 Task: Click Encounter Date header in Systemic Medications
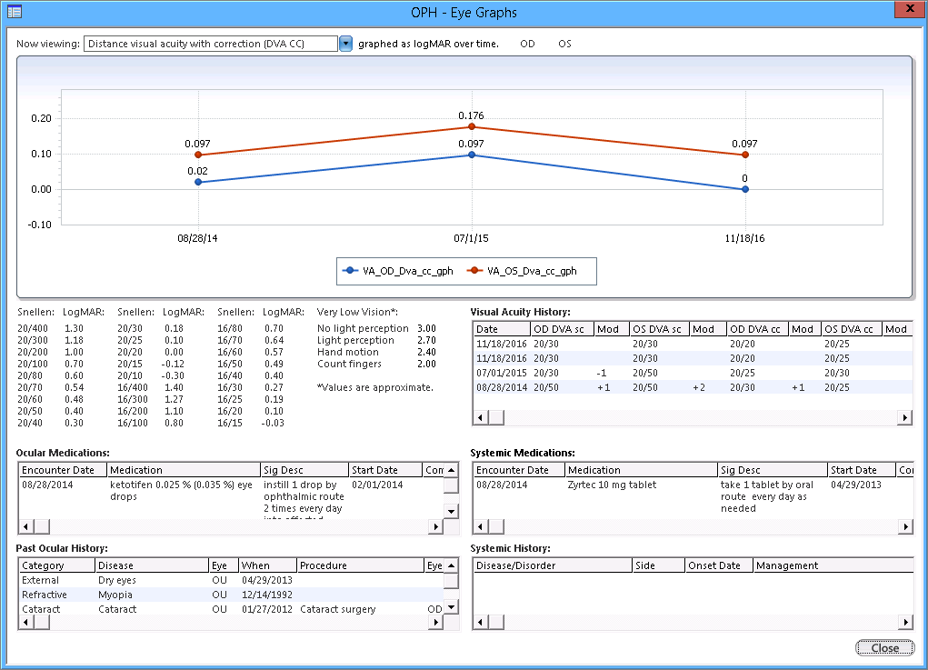pos(519,470)
